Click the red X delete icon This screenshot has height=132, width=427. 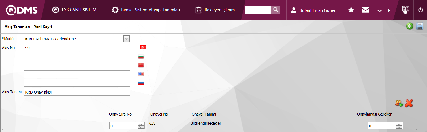coord(409,103)
